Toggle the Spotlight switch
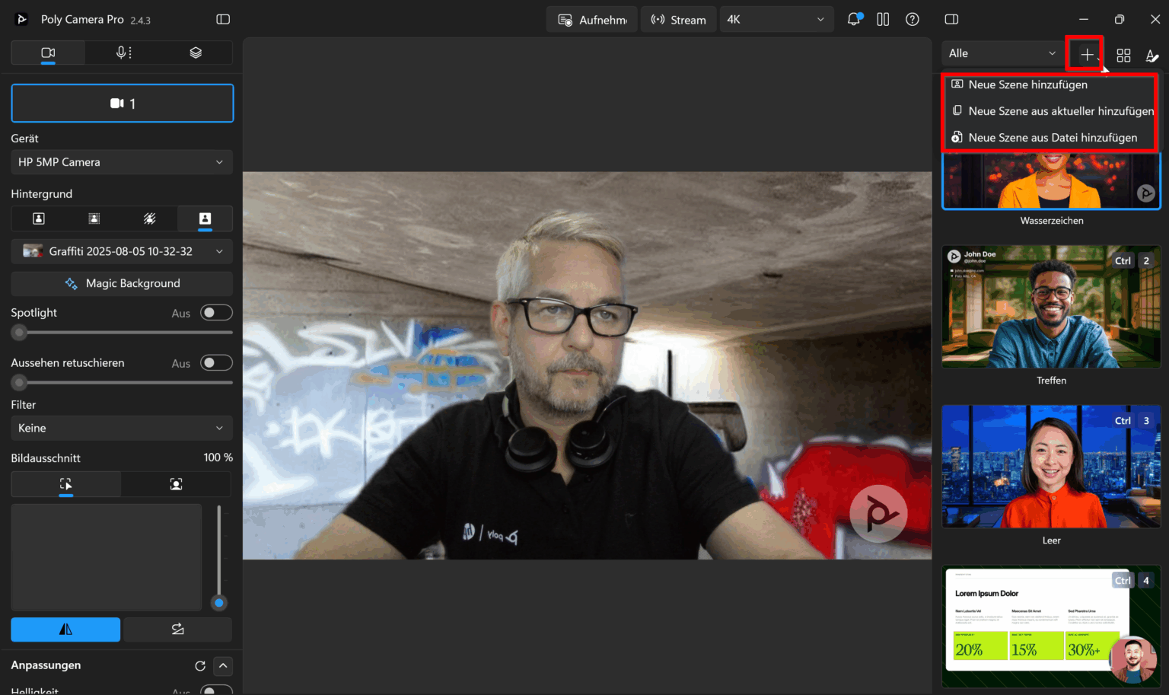The width and height of the screenshot is (1169, 695). click(x=216, y=313)
